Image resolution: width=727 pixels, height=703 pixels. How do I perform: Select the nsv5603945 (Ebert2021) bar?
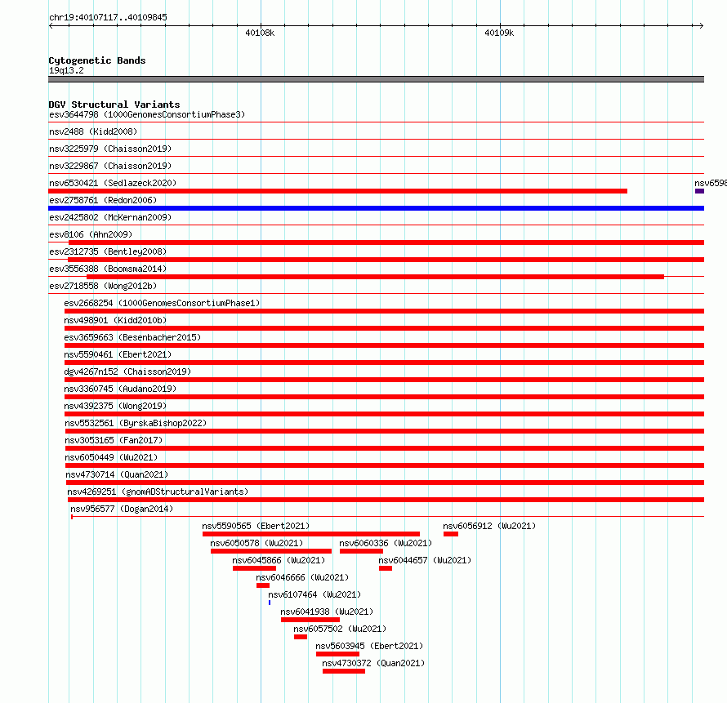pos(337,654)
